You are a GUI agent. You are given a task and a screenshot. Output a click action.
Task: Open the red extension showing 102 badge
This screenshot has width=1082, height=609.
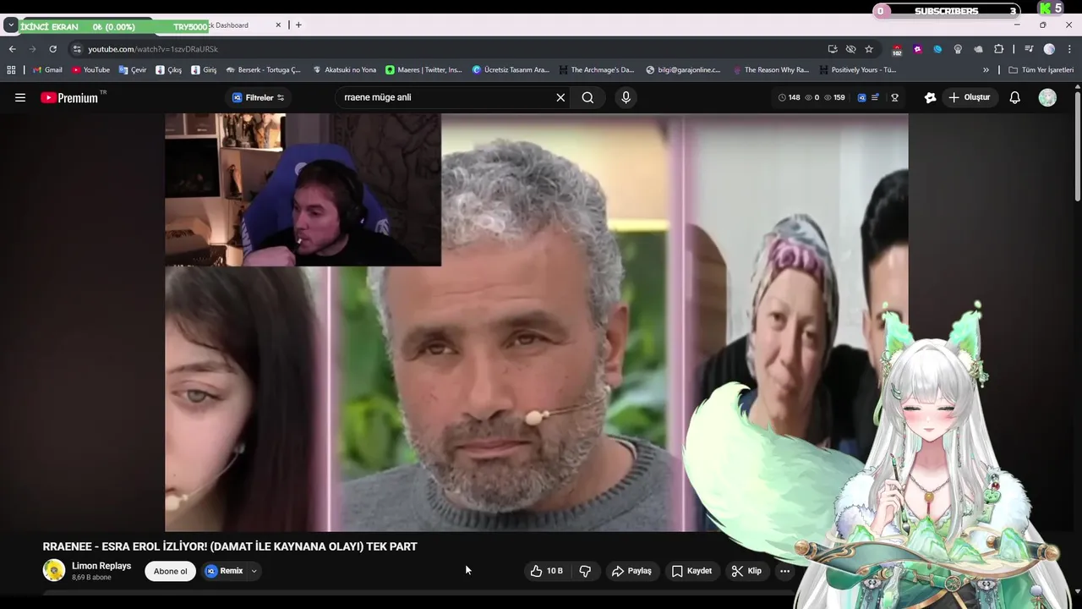[897, 50]
